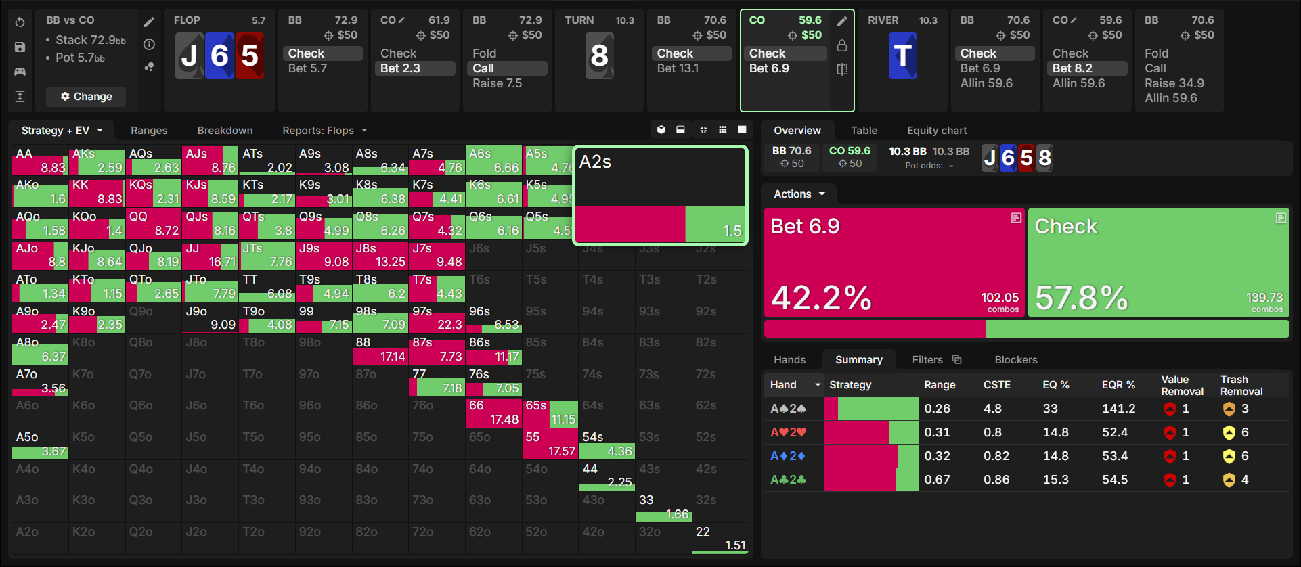The height and width of the screenshot is (567, 1301).
Task: Toggle the collapse-arrows matrix view icon
Action: tap(703, 130)
